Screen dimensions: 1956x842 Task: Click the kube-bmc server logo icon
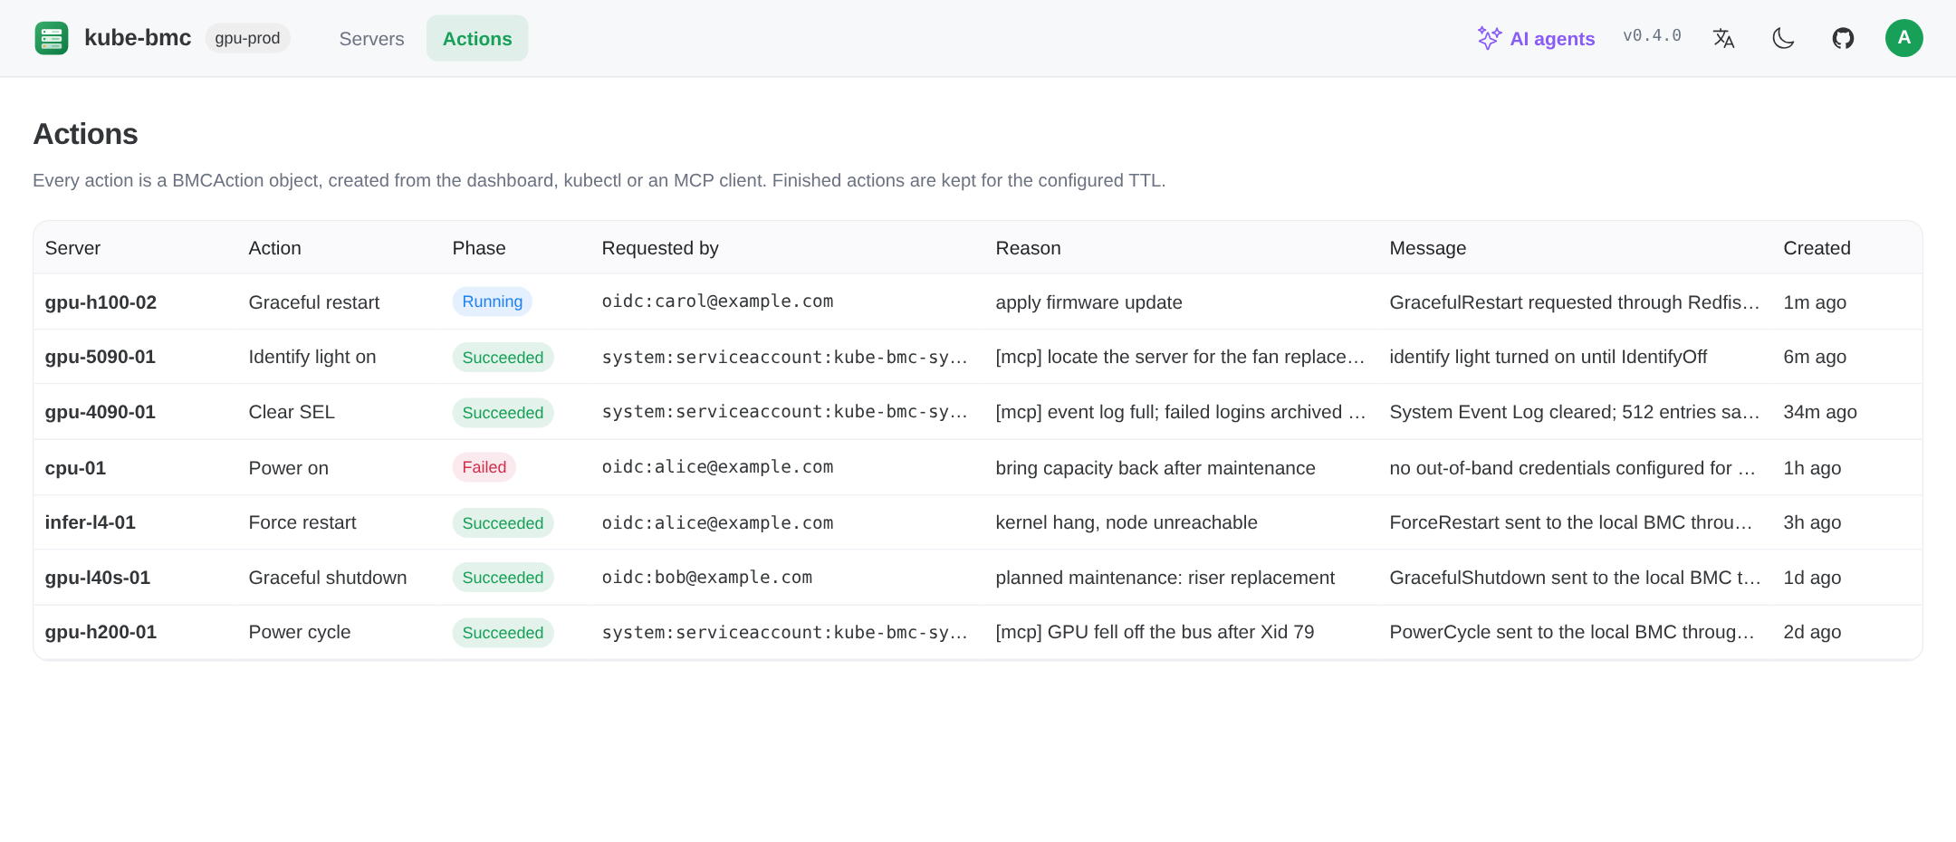[52, 38]
